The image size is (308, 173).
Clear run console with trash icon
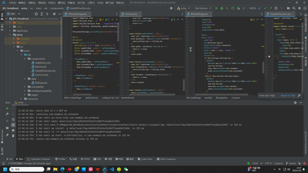13,135
